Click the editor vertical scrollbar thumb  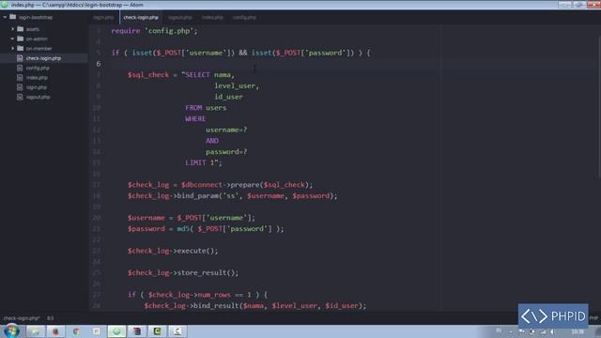[x=599, y=107]
